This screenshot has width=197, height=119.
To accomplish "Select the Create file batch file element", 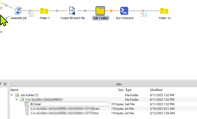I will click(72, 11).
